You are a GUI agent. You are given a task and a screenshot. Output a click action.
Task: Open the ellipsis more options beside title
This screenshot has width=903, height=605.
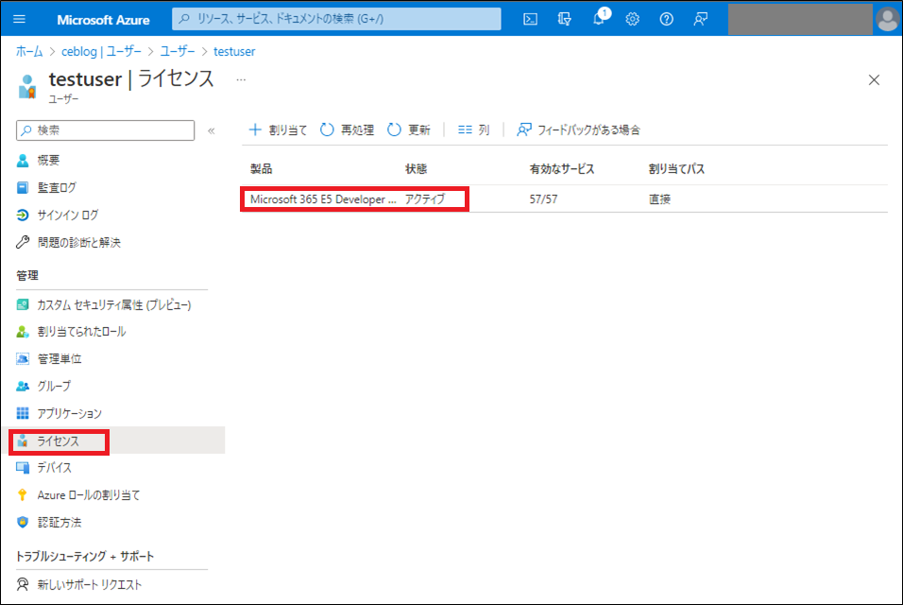[241, 79]
